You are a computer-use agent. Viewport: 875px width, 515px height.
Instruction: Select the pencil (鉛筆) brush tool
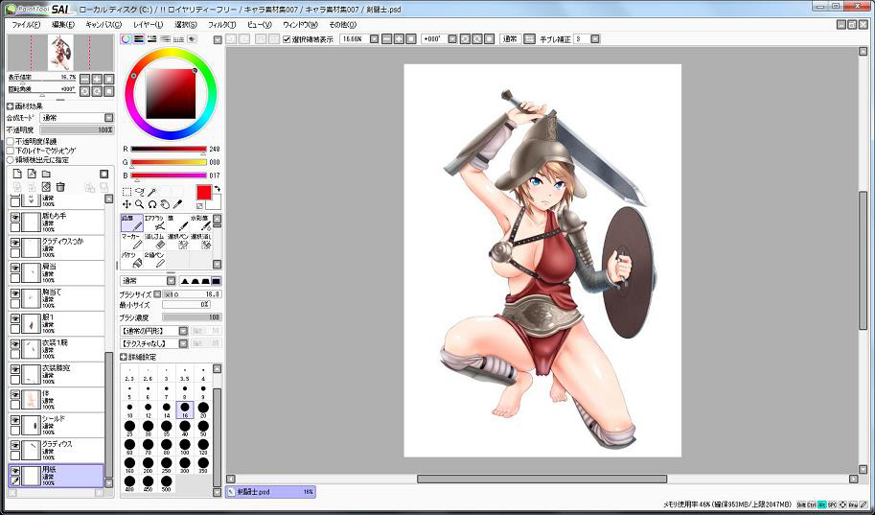coord(131,223)
